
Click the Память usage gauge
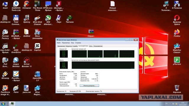coord(64,65)
